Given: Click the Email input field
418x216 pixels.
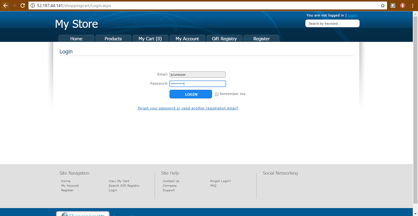Looking at the screenshot, I should click(x=197, y=75).
